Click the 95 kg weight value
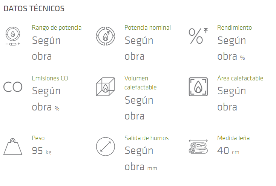The image size is (276, 186). point(41,151)
